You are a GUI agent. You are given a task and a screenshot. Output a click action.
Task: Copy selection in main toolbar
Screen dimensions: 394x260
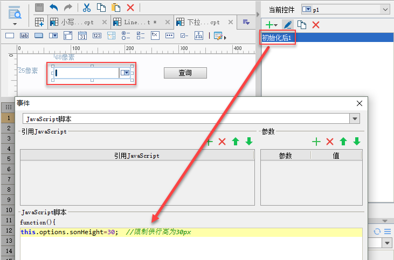click(x=101, y=8)
